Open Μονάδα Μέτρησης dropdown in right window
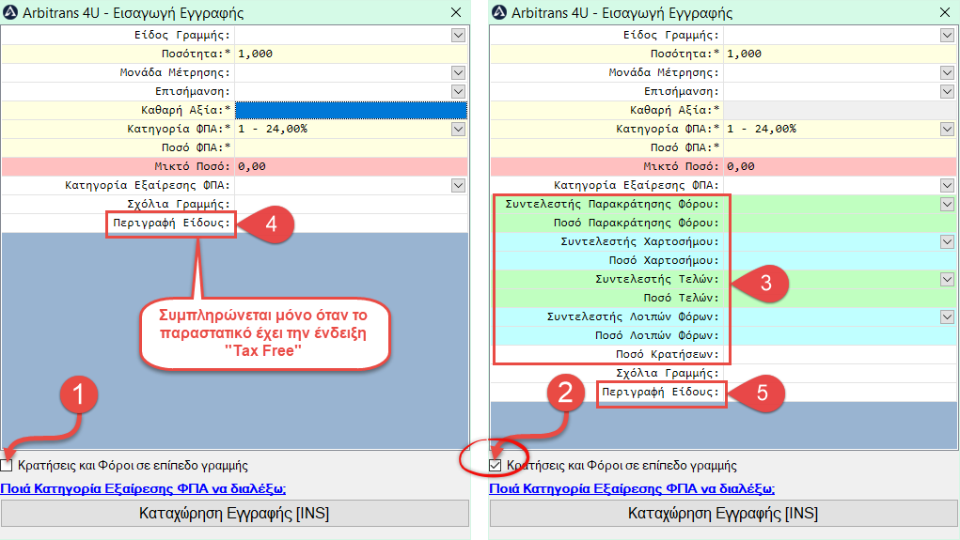The width and height of the screenshot is (960, 540). (947, 72)
